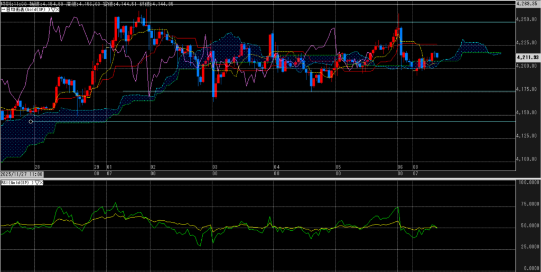Viewport: 541px width, 272px height.
Task: Click the white circle marker on lower horizontal line
Action: (31, 121)
